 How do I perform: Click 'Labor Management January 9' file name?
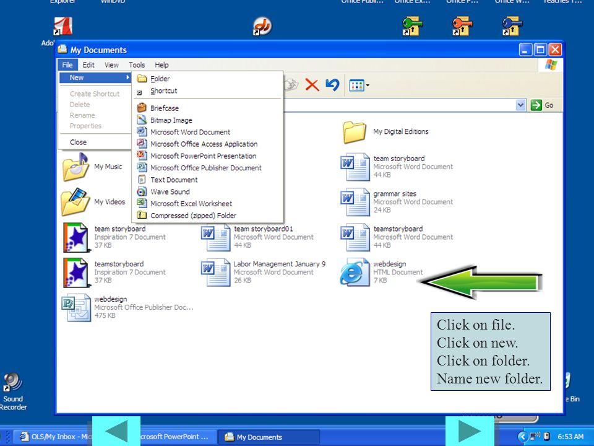click(280, 264)
